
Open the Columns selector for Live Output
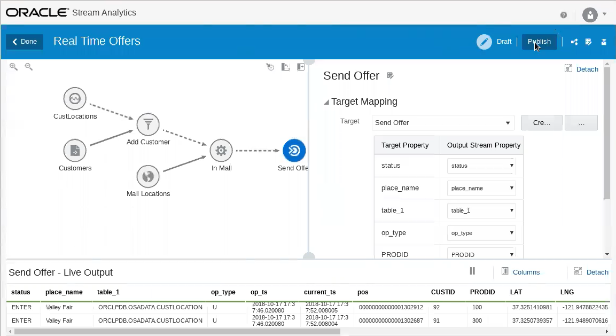point(520,272)
